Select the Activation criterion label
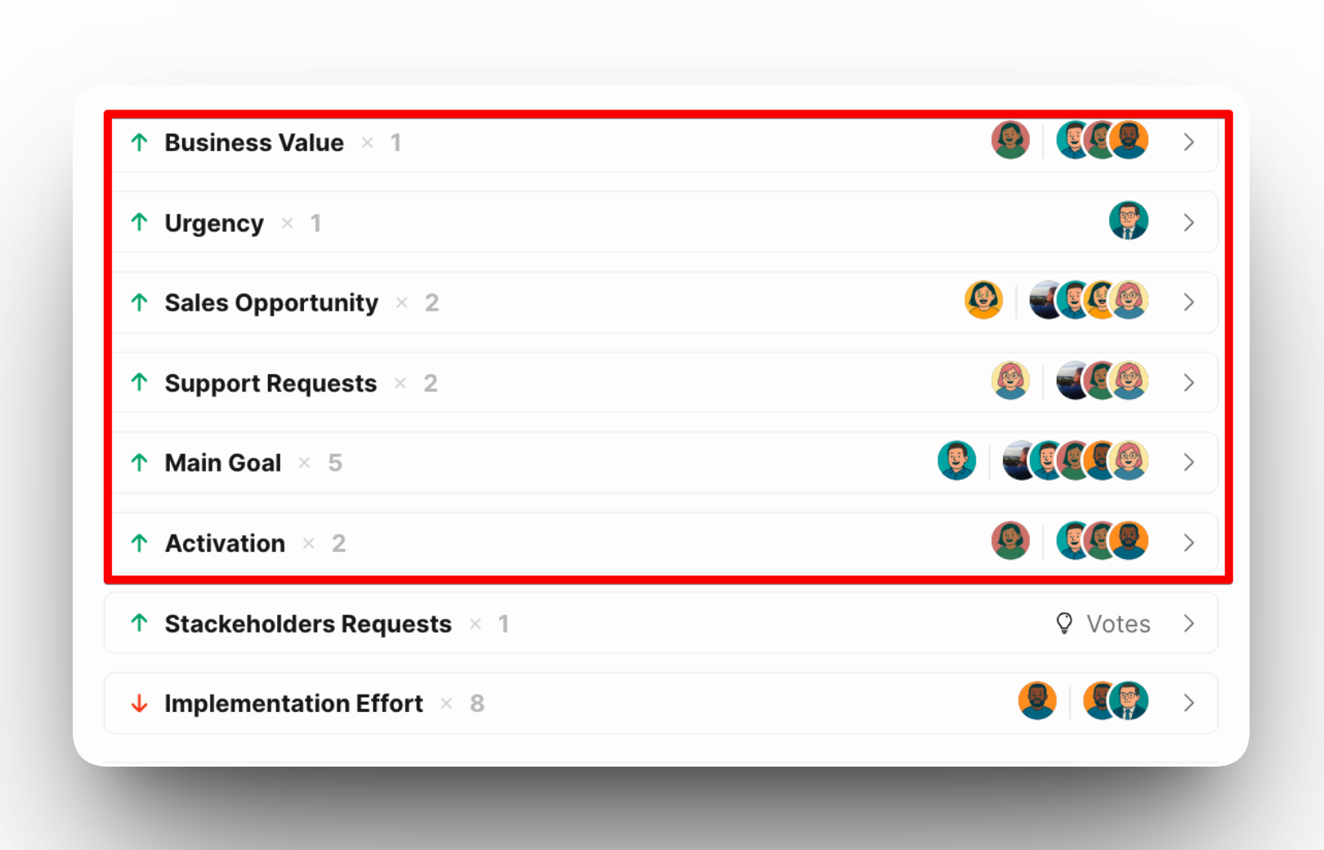 (225, 544)
